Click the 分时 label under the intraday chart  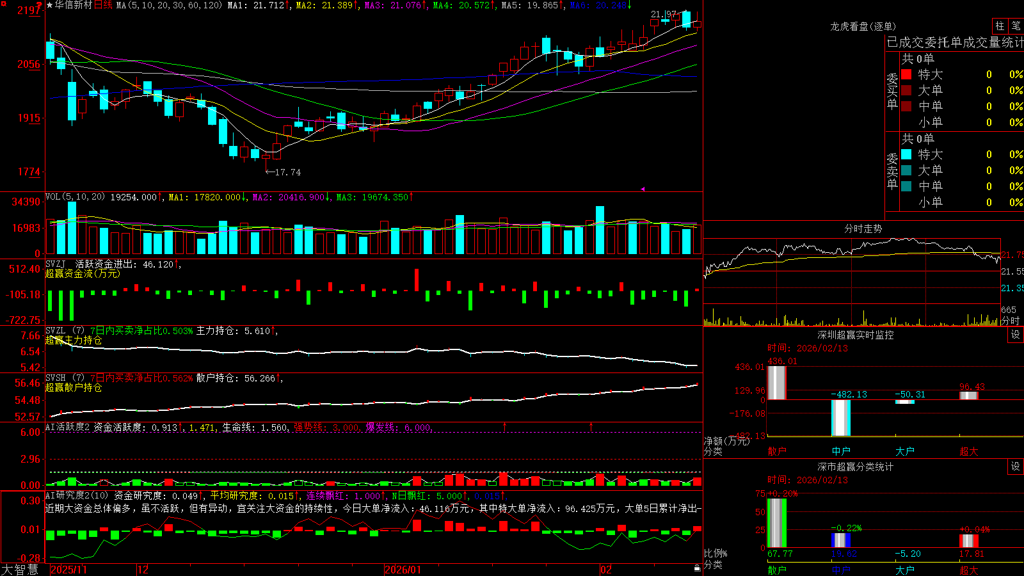(1011, 321)
